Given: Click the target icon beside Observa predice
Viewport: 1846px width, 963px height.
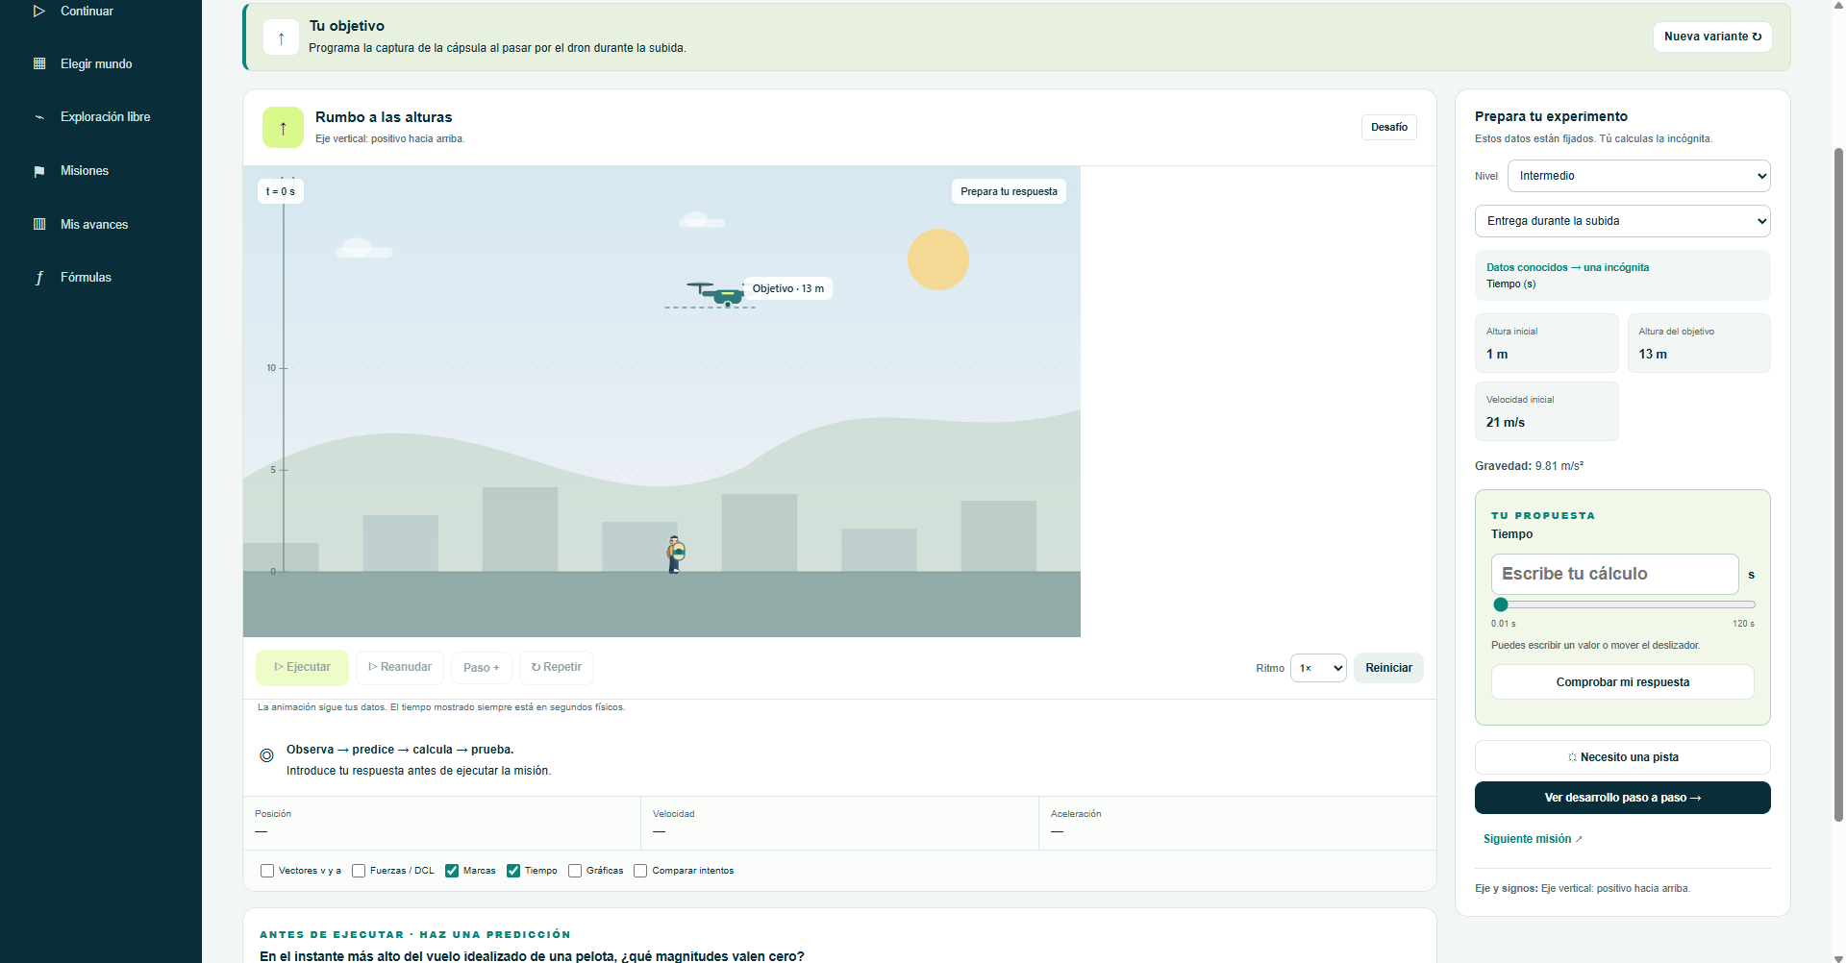Looking at the screenshot, I should (x=266, y=755).
